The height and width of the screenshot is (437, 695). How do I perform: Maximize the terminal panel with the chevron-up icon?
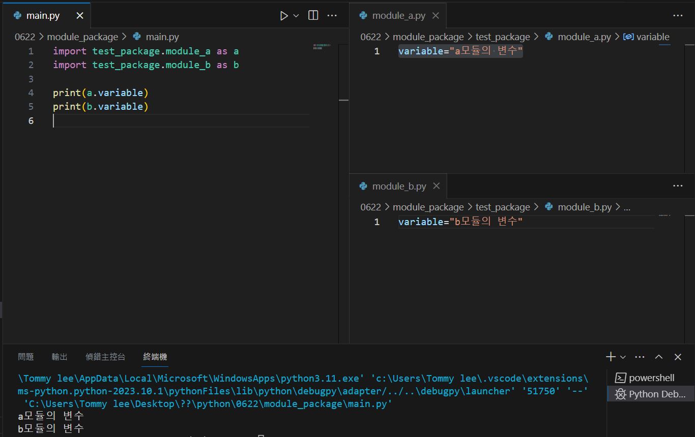pos(659,357)
